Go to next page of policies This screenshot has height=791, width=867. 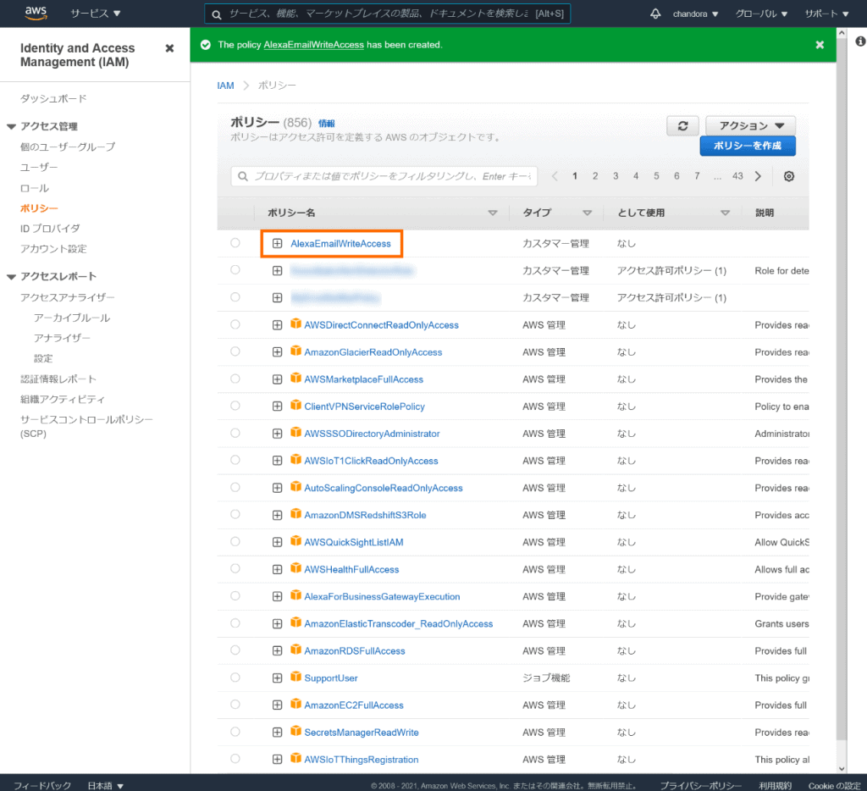coord(758,176)
